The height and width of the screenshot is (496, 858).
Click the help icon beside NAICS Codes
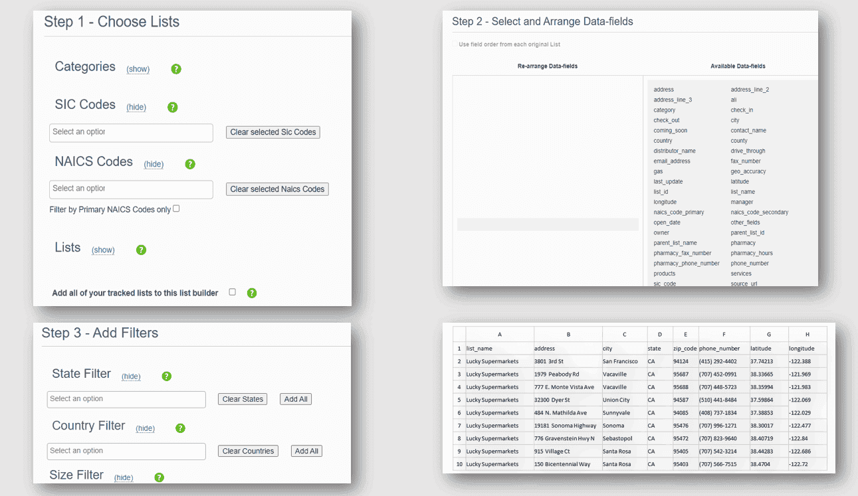pos(190,164)
